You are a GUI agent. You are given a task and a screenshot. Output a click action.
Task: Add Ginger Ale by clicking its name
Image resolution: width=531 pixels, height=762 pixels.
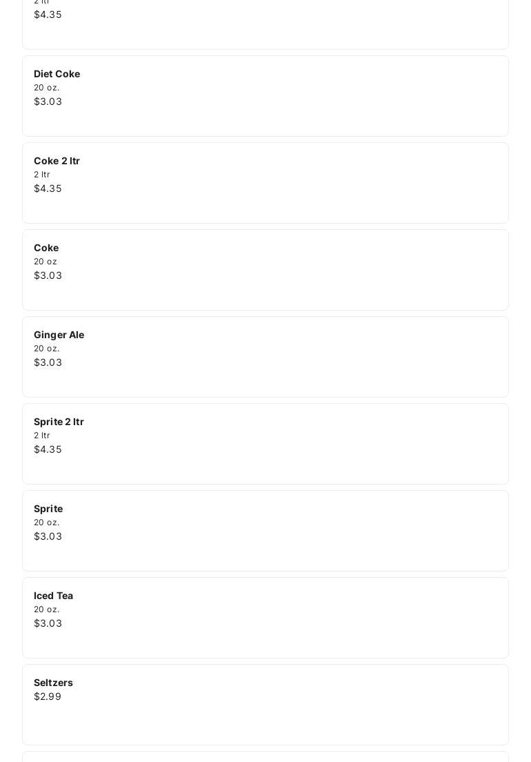click(x=59, y=335)
